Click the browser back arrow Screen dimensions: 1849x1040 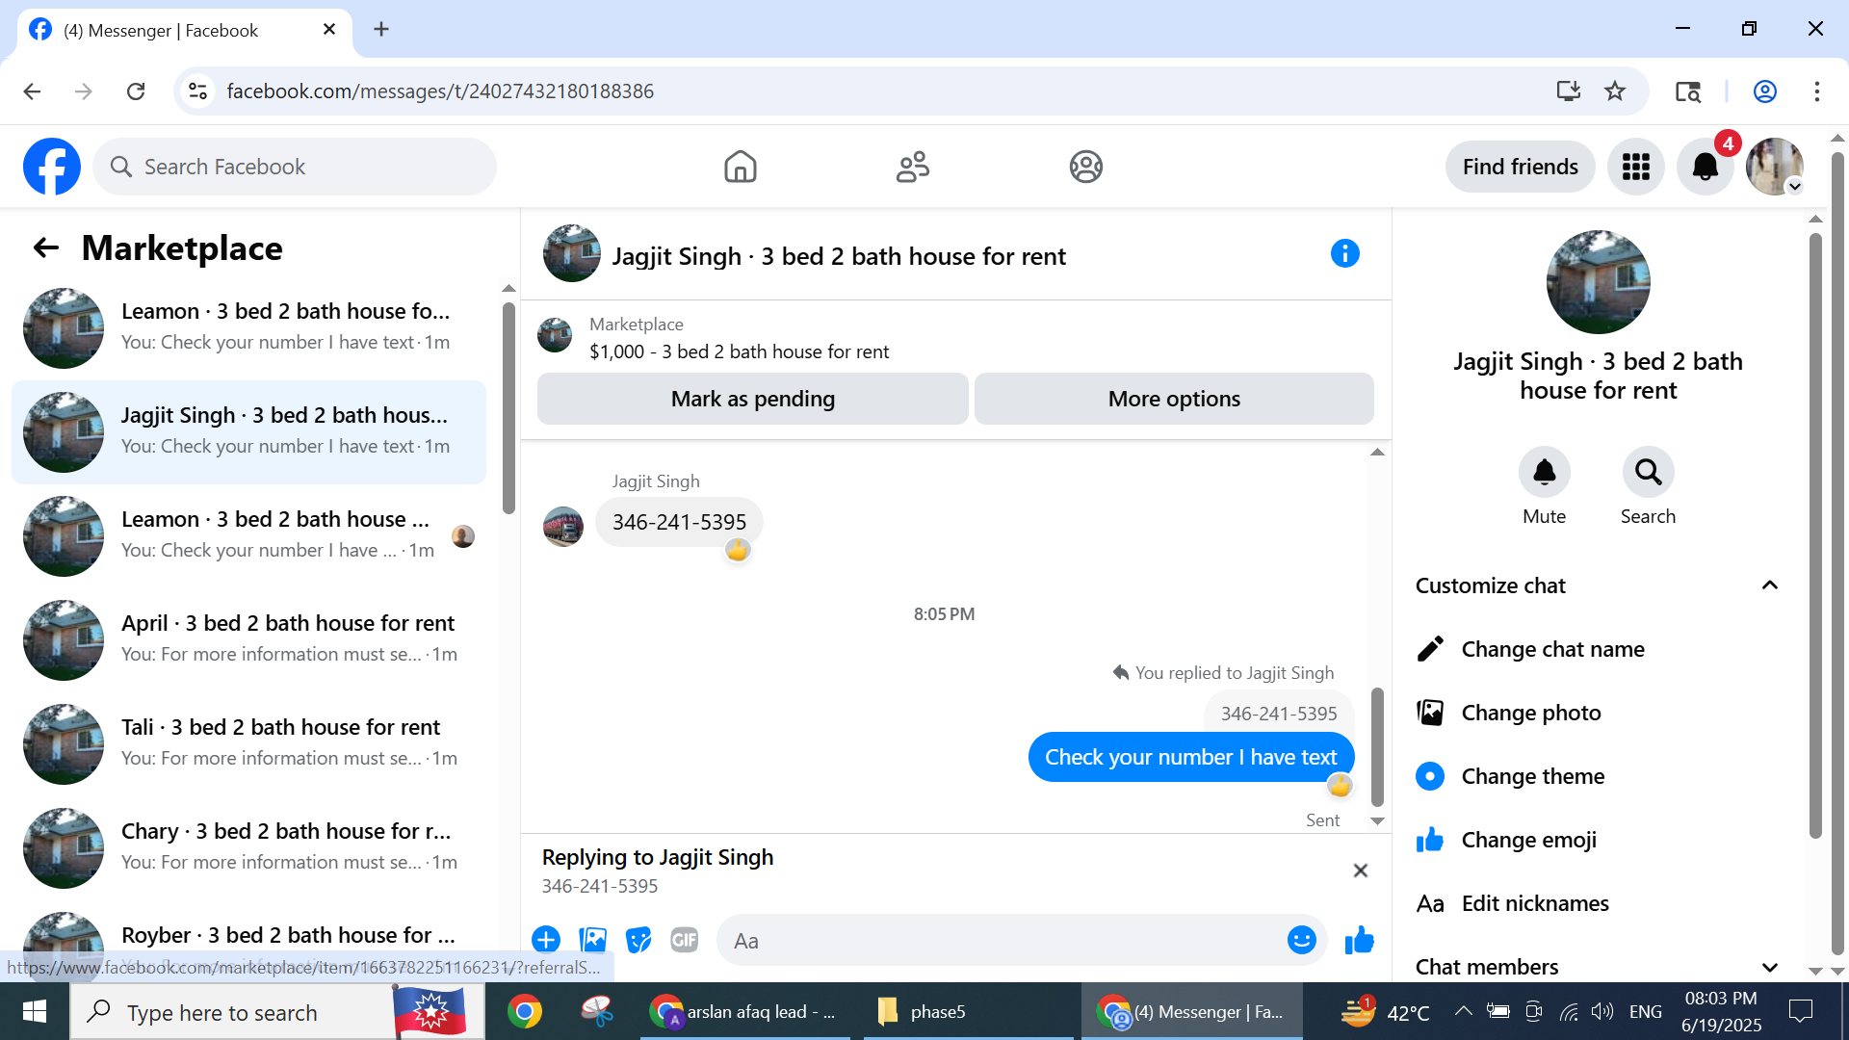pyautogui.click(x=32, y=91)
